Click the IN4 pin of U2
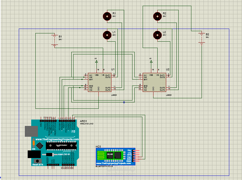 pyautogui.click(x=141, y=90)
